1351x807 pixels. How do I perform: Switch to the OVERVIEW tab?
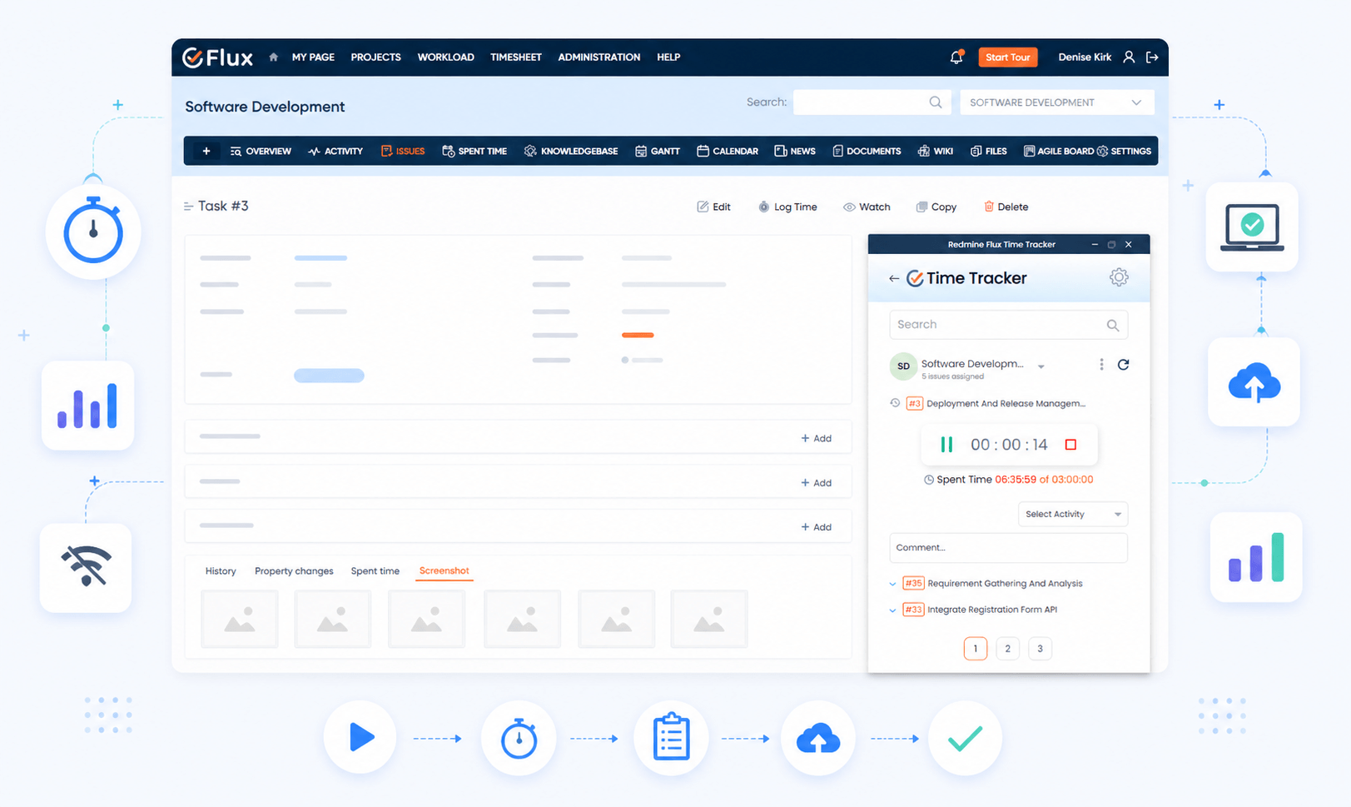coord(261,152)
